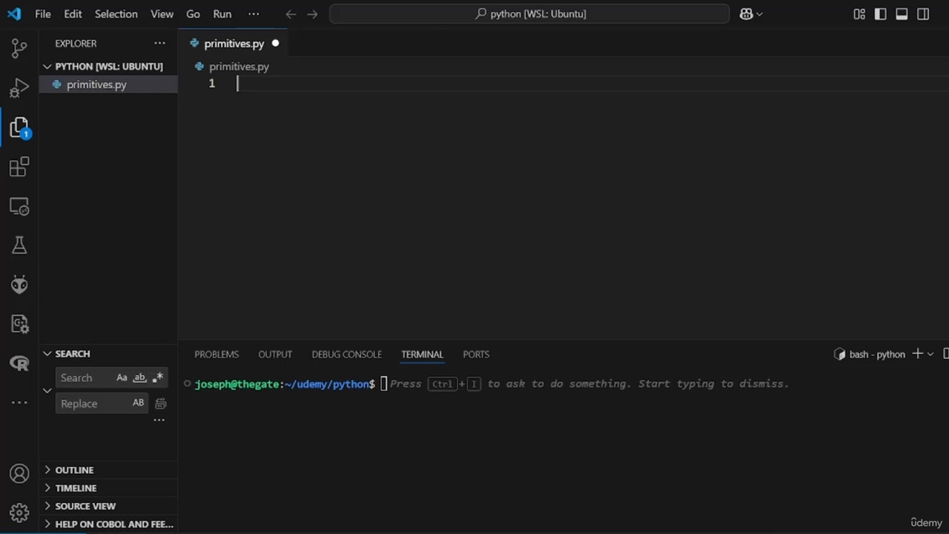Show more menu bar items ellipsis
Viewport: 949px width, 534px height.
tap(254, 14)
